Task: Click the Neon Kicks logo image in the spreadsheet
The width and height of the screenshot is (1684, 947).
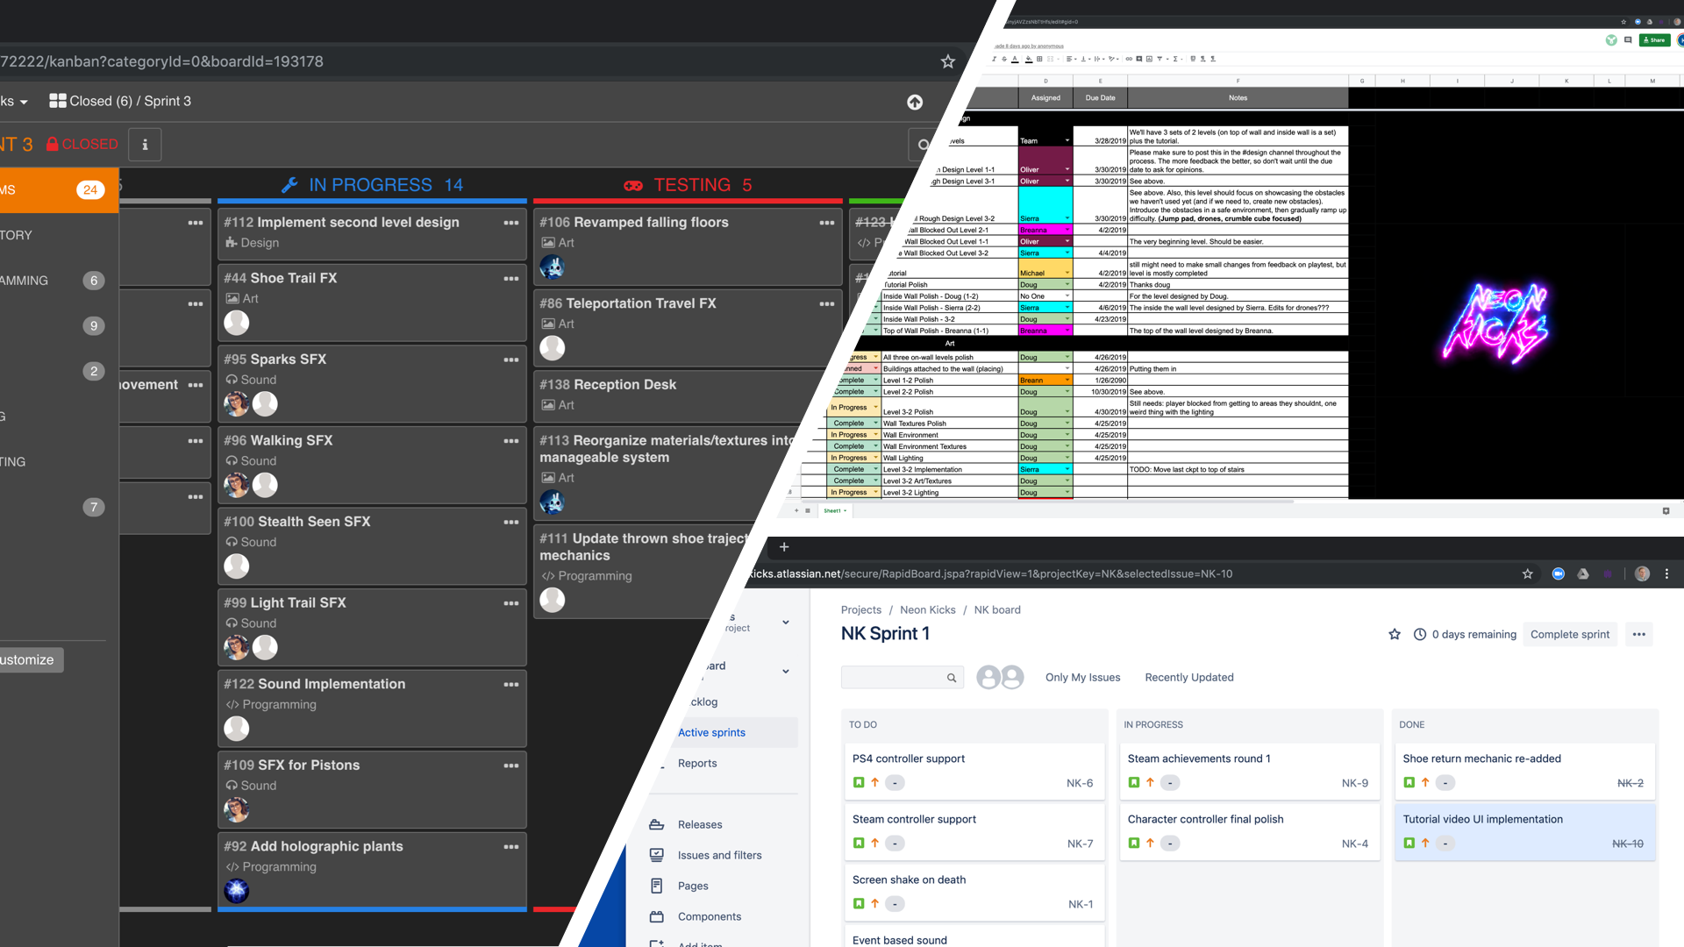Action: point(1495,322)
